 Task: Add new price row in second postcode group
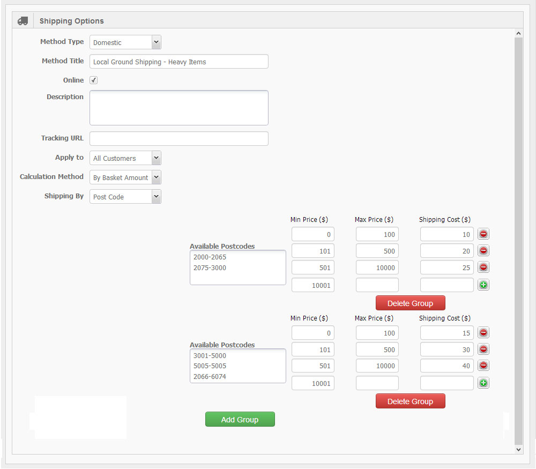point(483,383)
